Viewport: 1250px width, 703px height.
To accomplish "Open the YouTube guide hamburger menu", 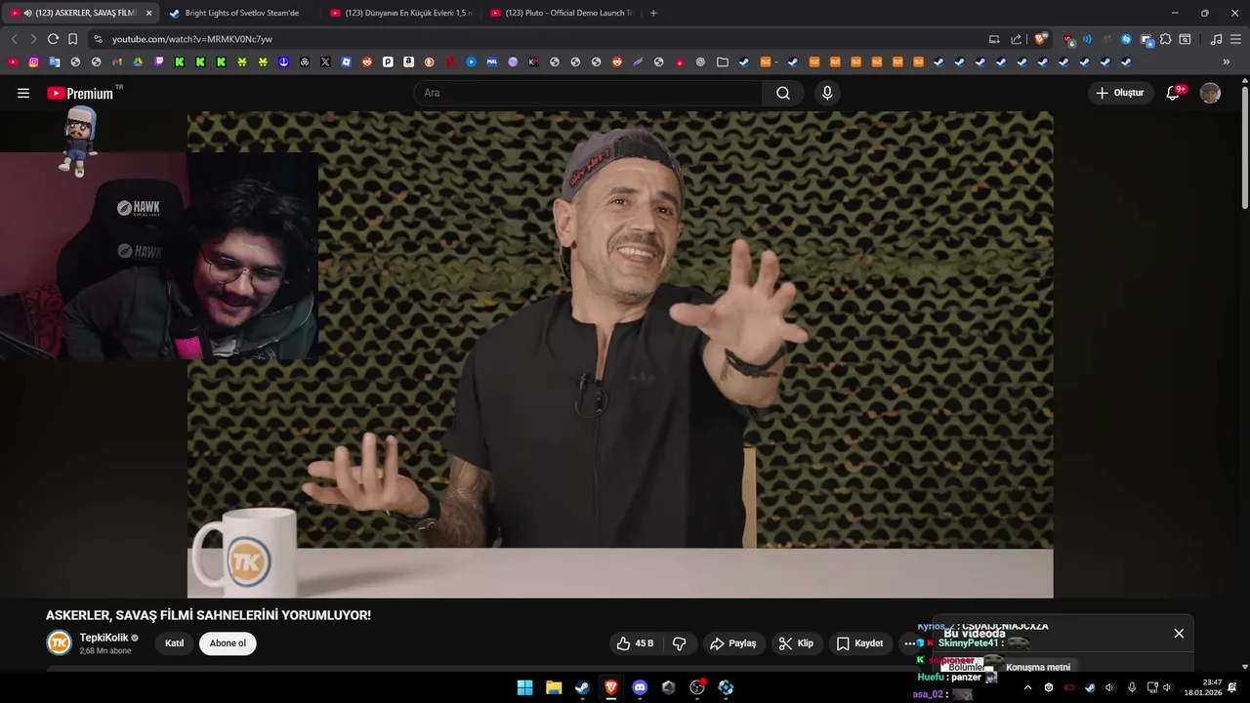I will tap(23, 93).
